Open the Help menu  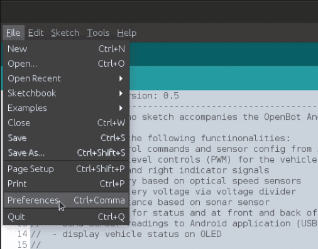pos(126,33)
